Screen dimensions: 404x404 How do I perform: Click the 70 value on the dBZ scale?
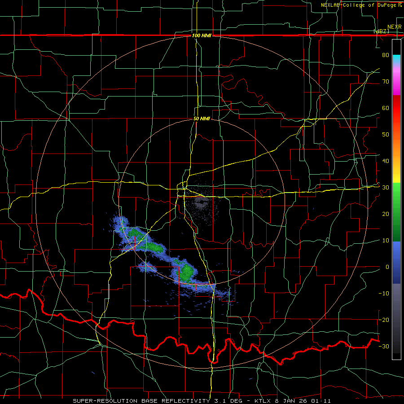tap(386, 81)
